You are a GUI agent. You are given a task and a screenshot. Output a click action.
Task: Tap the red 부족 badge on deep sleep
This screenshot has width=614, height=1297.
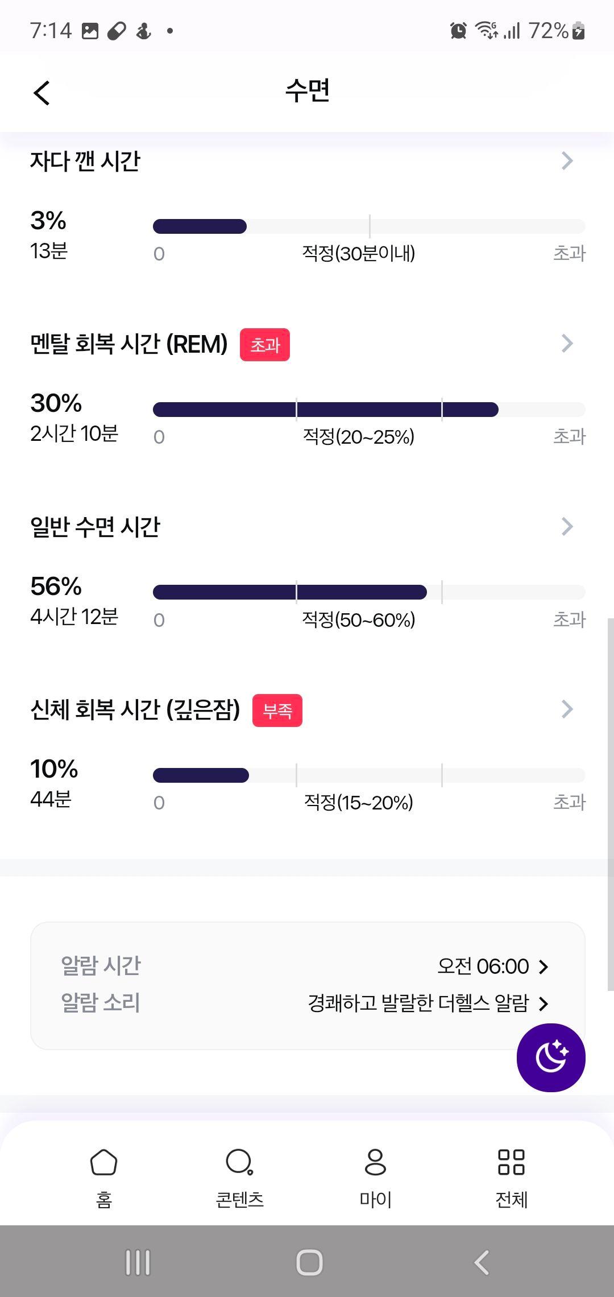[x=277, y=711]
